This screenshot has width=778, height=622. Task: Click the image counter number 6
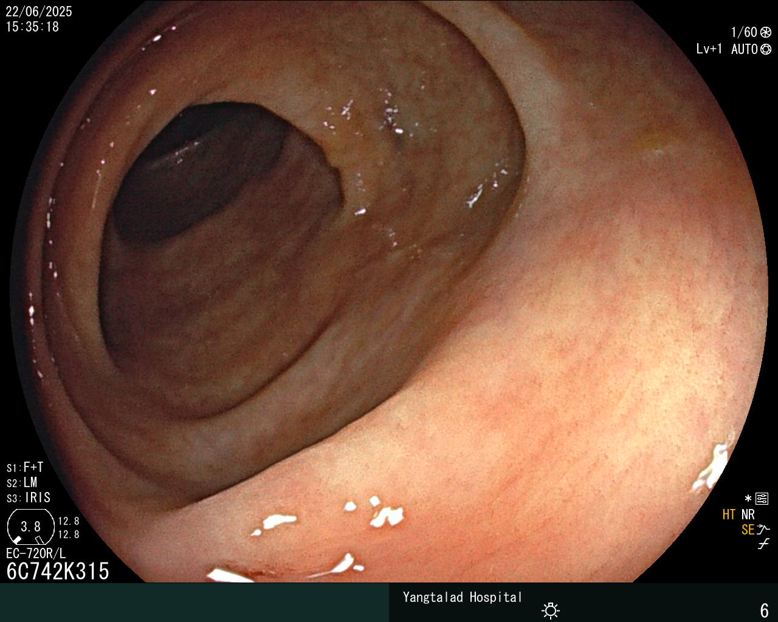(x=765, y=610)
